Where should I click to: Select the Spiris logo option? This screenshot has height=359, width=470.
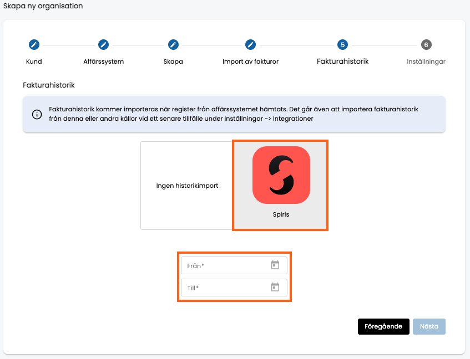click(x=281, y=175)
